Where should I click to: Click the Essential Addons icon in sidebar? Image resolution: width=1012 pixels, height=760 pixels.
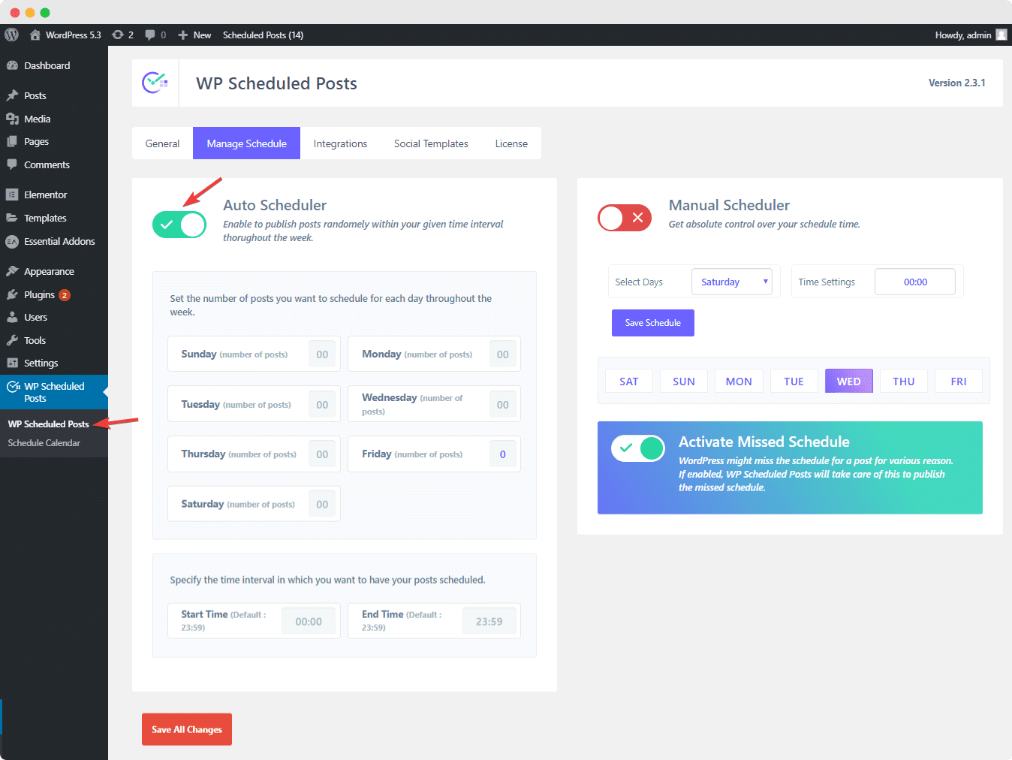[x=12, y=241]
